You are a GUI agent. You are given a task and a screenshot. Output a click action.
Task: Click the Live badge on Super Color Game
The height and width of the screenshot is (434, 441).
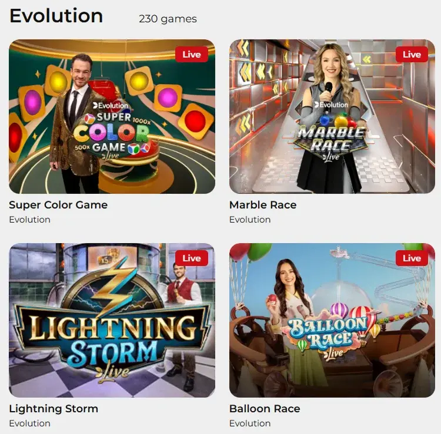point(192,54)
